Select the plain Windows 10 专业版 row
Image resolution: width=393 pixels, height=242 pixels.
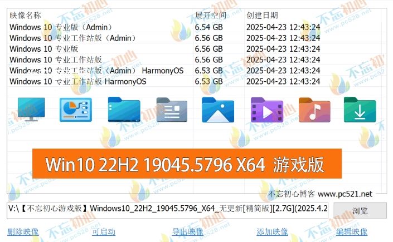(197, 49)
